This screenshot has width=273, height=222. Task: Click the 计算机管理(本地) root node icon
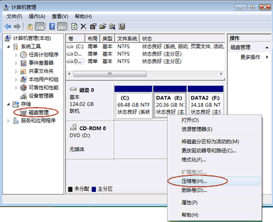tap(7, 38)
